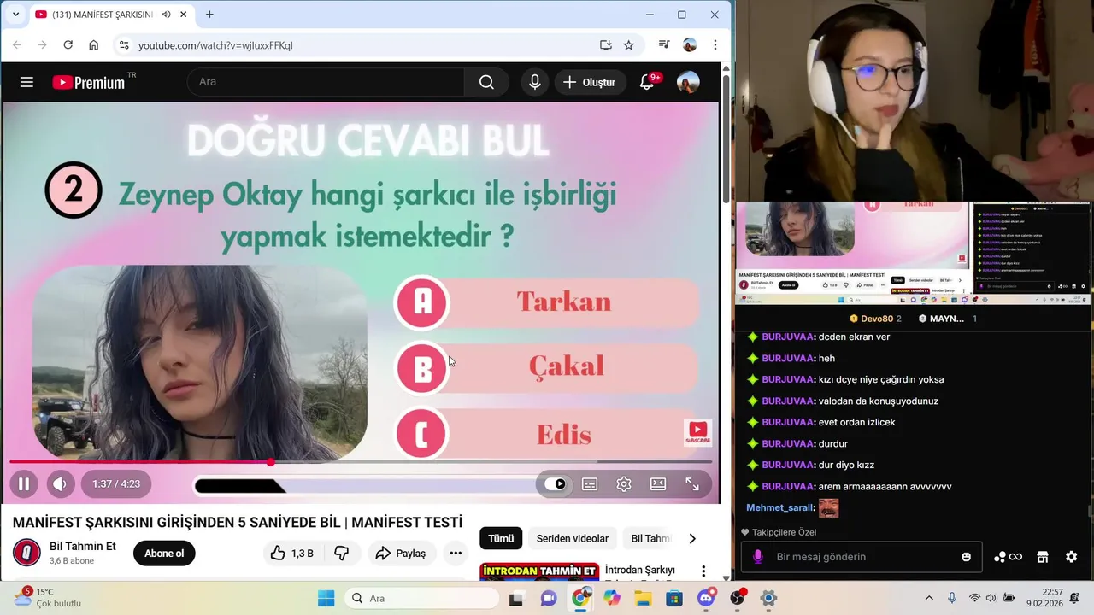The height and width of the screenshot is (615, 1094).
Task: Open the chat store icon
Action: (x=1043, y=557)
